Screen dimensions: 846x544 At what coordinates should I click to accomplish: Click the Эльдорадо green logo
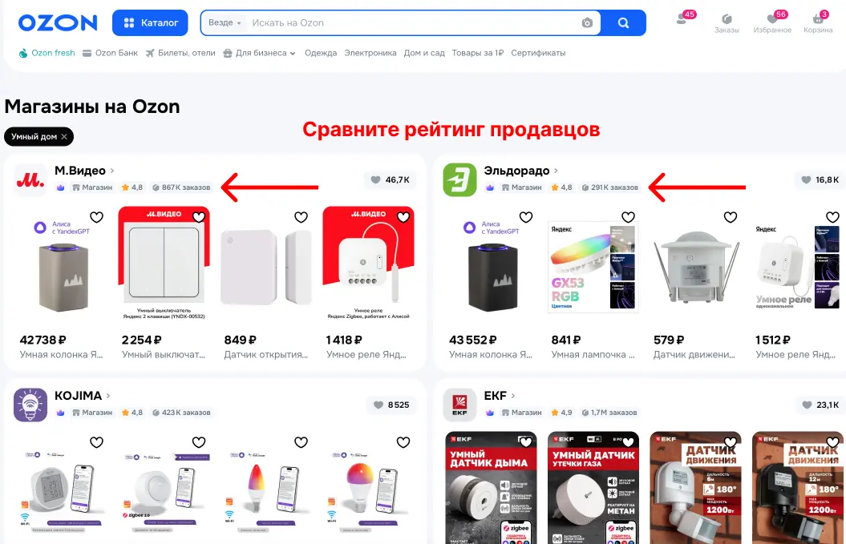pos(459,180)
